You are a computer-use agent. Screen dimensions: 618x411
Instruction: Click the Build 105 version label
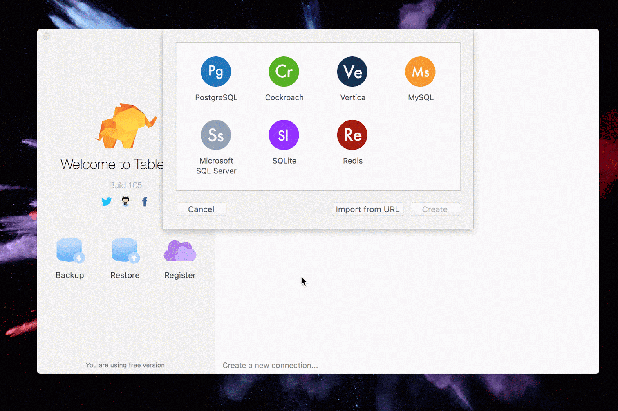[125, 185]
